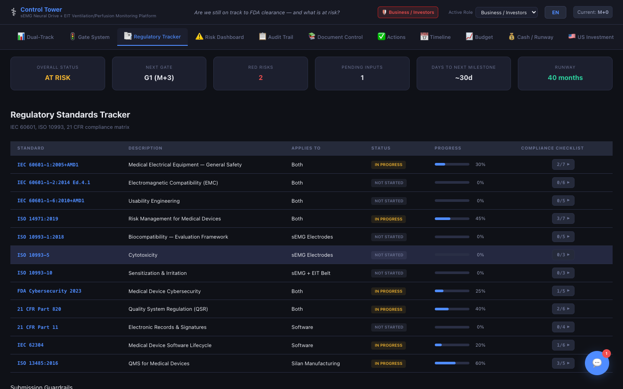This screenshot has height=389, width=623.
Task: Open the chat bubble widget
Action: 597,363
